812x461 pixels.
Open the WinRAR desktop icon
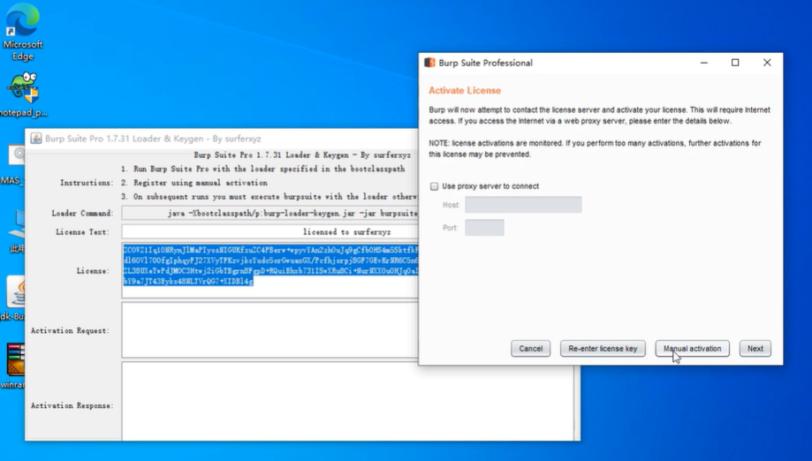coord(14,366)
